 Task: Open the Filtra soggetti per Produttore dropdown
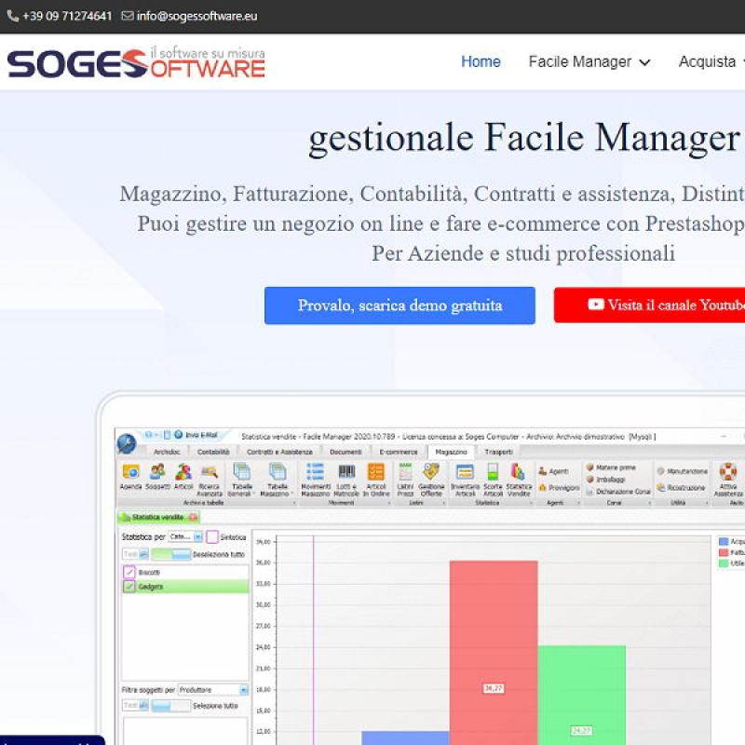click(213, 690)
